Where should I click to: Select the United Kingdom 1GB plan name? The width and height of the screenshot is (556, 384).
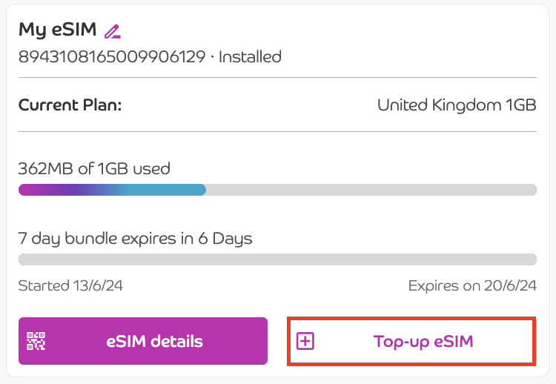click(x=456, y=105)
